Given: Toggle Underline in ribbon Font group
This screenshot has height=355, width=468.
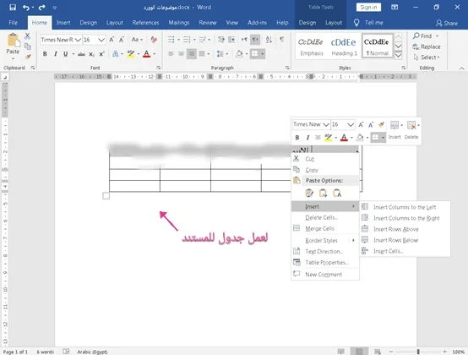Looking at the screenshot, I should [x=65, y=54].
